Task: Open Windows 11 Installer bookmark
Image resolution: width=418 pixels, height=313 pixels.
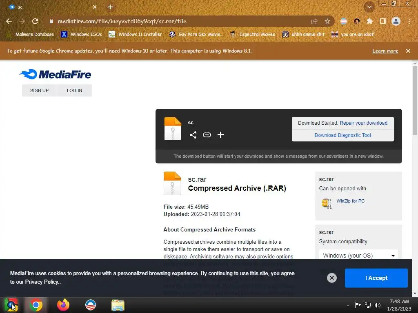Action: pyautogui.click(x=136, y=34)
